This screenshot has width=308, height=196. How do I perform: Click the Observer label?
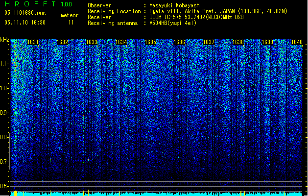tap(99, 5)
